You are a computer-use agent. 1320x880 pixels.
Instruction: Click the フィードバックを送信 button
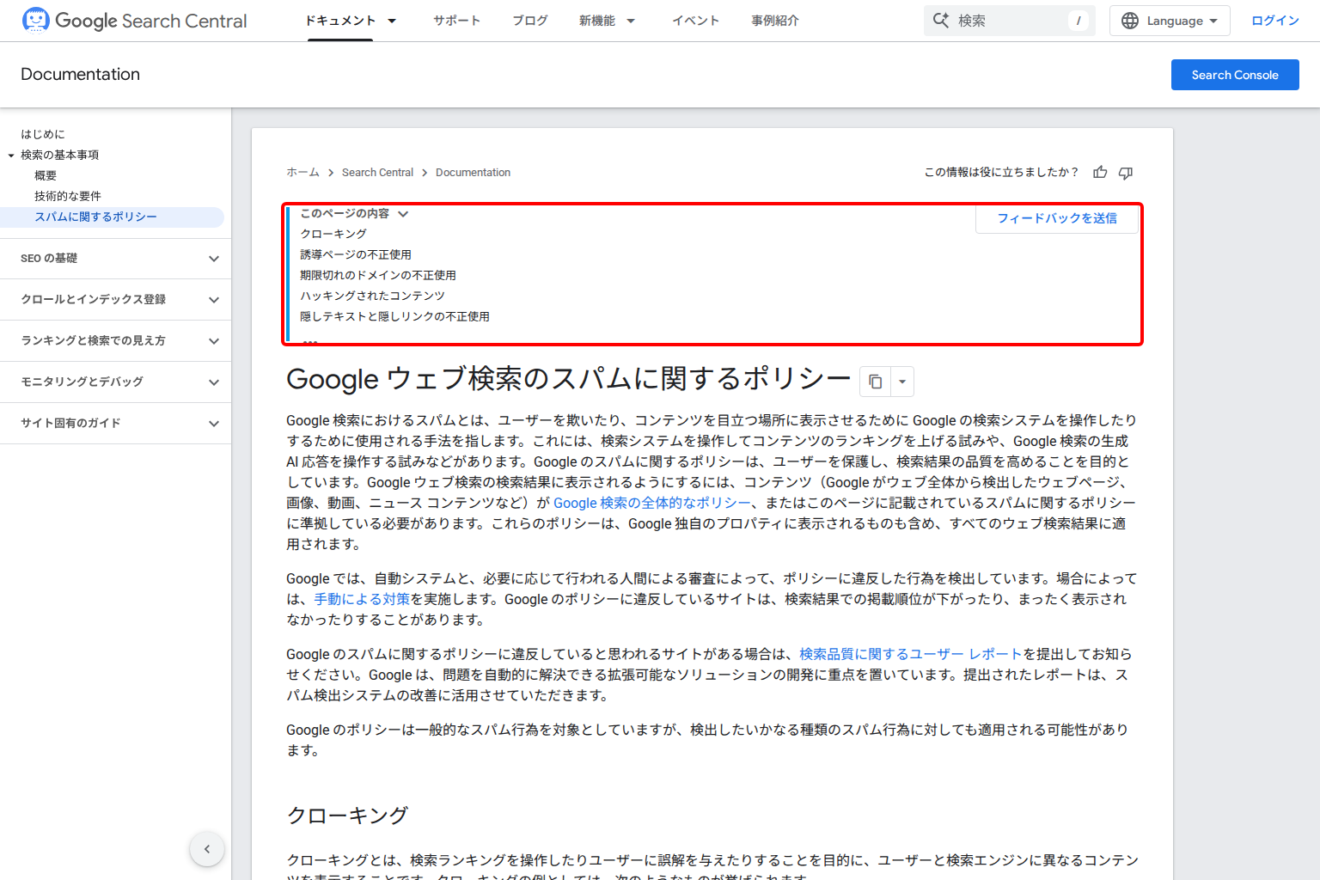(x=1057, y=218)
